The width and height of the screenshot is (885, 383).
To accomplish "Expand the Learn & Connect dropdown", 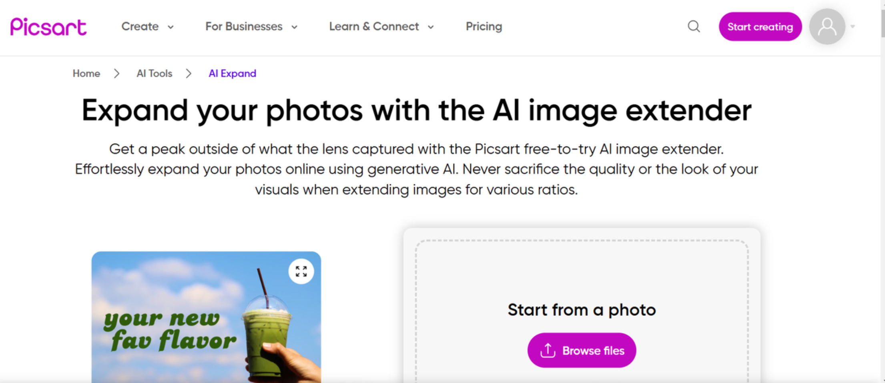I will click(381, 27).
